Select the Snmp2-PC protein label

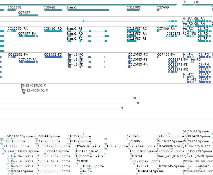click(75, 55)
